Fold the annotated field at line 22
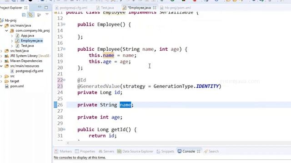The image size is (291, 163). pyautogui.click(x=64, y=80)
